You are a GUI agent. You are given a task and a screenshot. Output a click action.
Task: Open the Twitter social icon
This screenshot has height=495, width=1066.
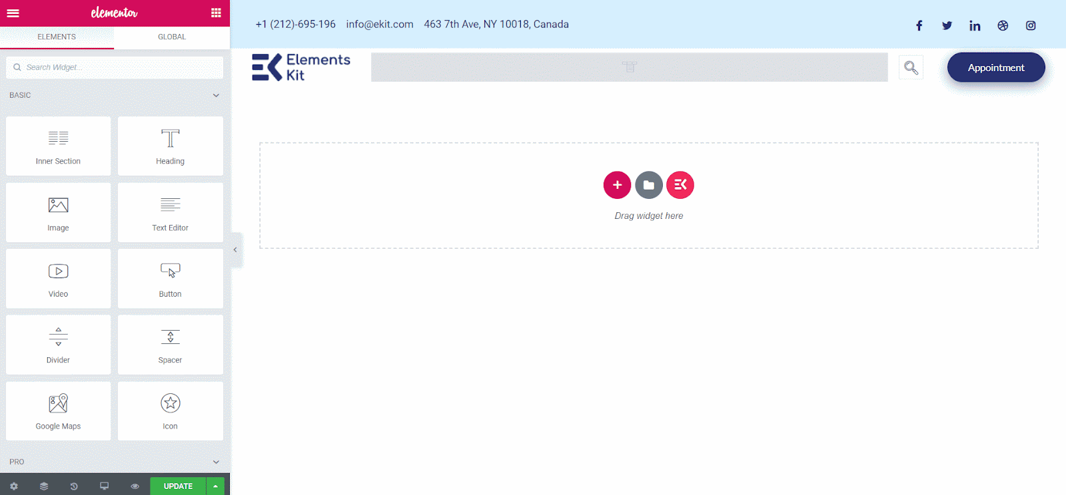[947, 25]
